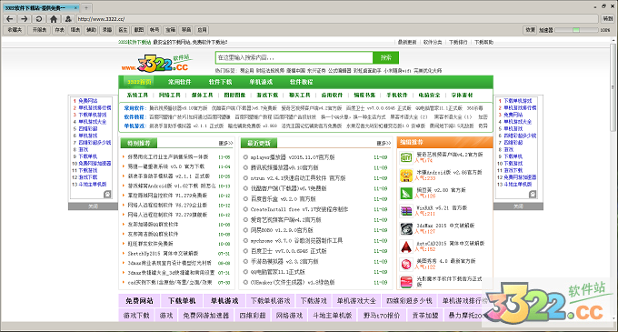Open the 软件分类 top link
This screenshot has height=332, width=618.
433,42
